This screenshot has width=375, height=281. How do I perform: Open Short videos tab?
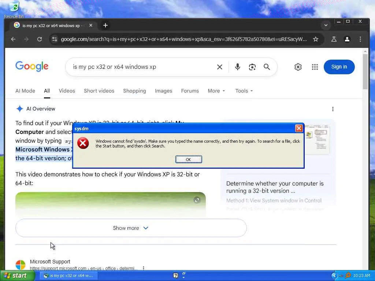pyautogui.click(x=99, y=91)
